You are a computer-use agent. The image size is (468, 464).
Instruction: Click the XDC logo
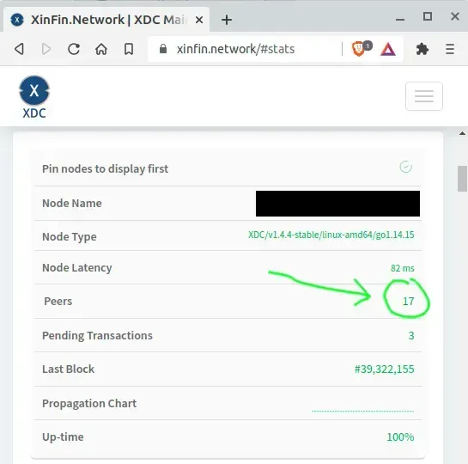(34, 97)
